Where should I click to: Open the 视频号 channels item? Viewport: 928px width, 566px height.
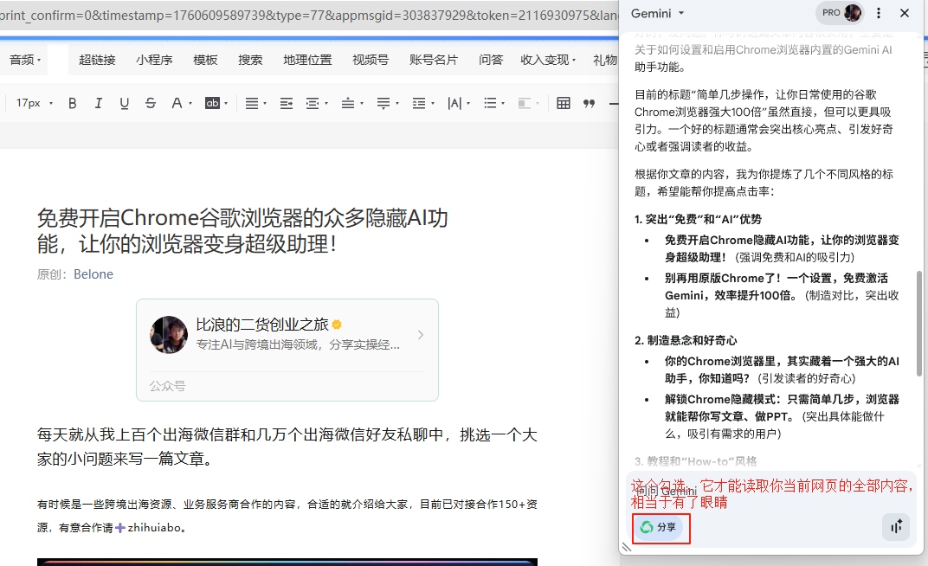pyautogui.click(x=371, y=60)
